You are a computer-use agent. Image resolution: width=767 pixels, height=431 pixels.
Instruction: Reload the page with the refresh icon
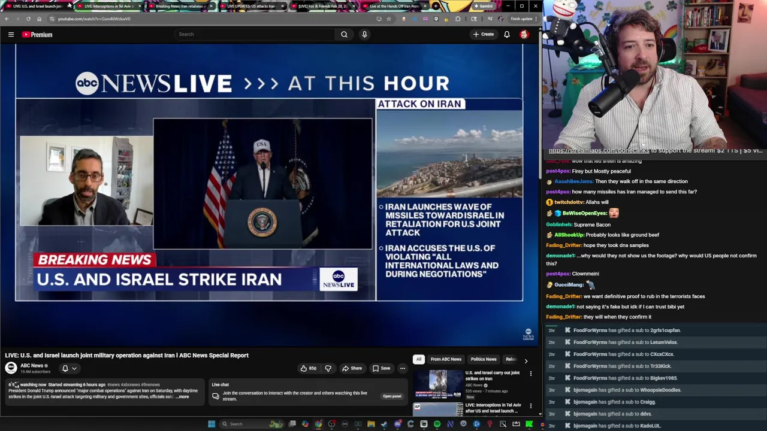click(x=28, y=19)
